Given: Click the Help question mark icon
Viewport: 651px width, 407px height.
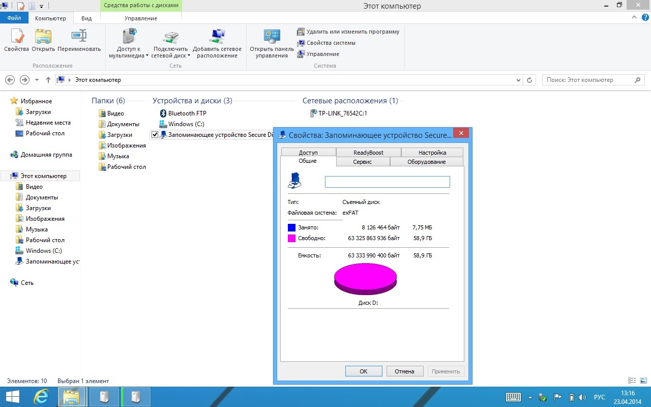Looking at the screenshot, I should tap(645, 18).
